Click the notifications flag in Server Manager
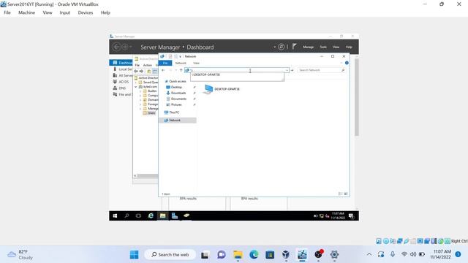Image resolution: width=468 pixels, height=263 pixels. (294, 46)
